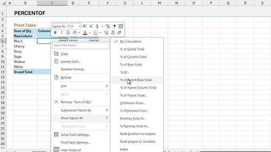
Task: Open Value Field Settings
Action: tap(76, 135)
